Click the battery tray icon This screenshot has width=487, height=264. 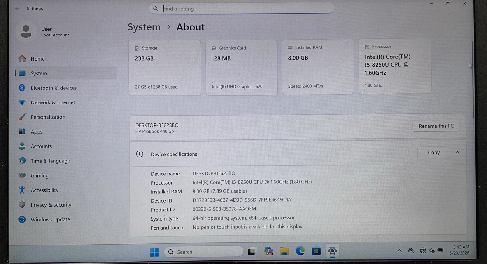tap(440, 250)
